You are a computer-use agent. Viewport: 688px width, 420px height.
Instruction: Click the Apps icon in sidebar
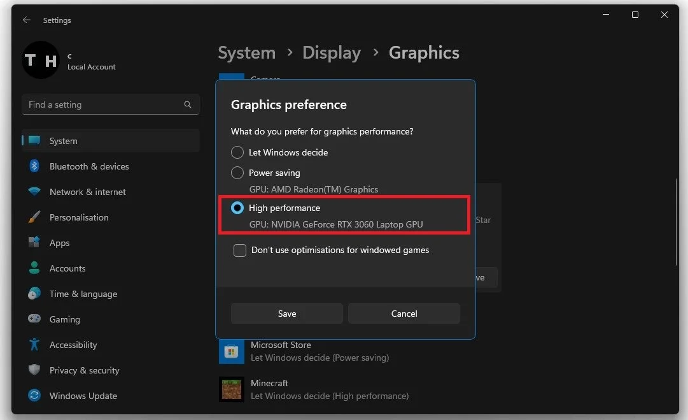coord(34,243)
